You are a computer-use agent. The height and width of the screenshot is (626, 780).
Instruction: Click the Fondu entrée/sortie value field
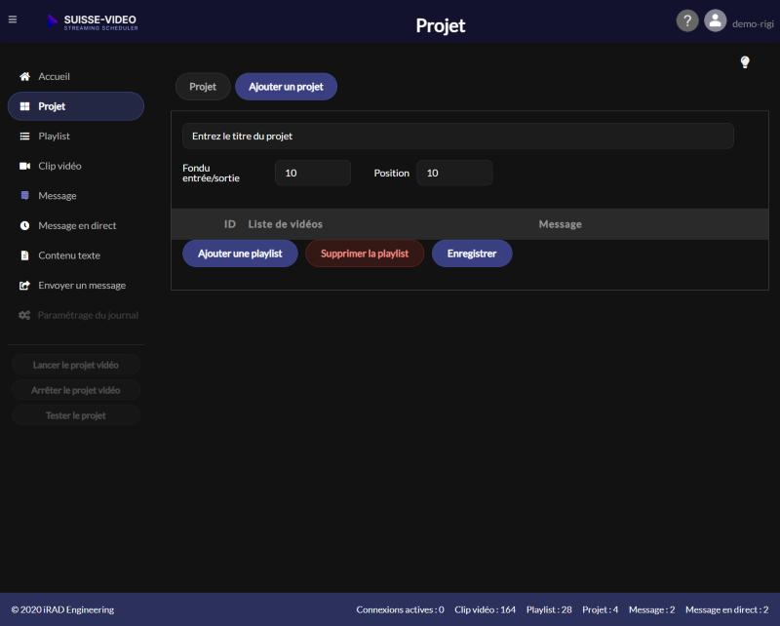pyautogui.click(x=313, y=173)
